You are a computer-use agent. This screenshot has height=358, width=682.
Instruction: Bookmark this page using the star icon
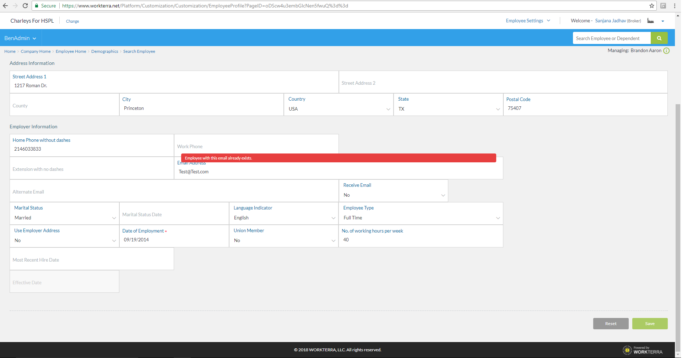(651, 6)
